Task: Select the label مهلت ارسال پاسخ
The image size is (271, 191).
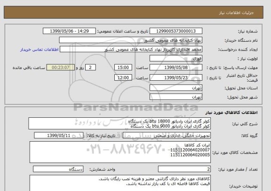Action: click(x=240, y=68)
